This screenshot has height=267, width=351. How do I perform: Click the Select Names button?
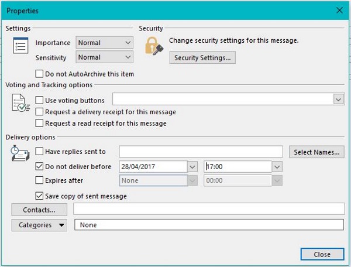coord(316,152)
